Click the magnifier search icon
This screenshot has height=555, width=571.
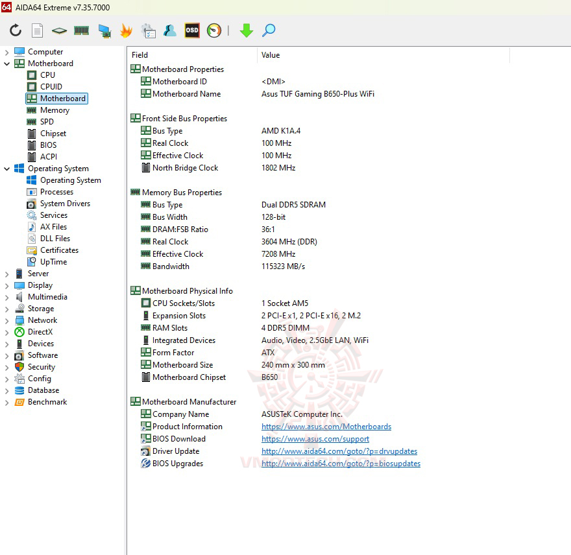[269, 30]
